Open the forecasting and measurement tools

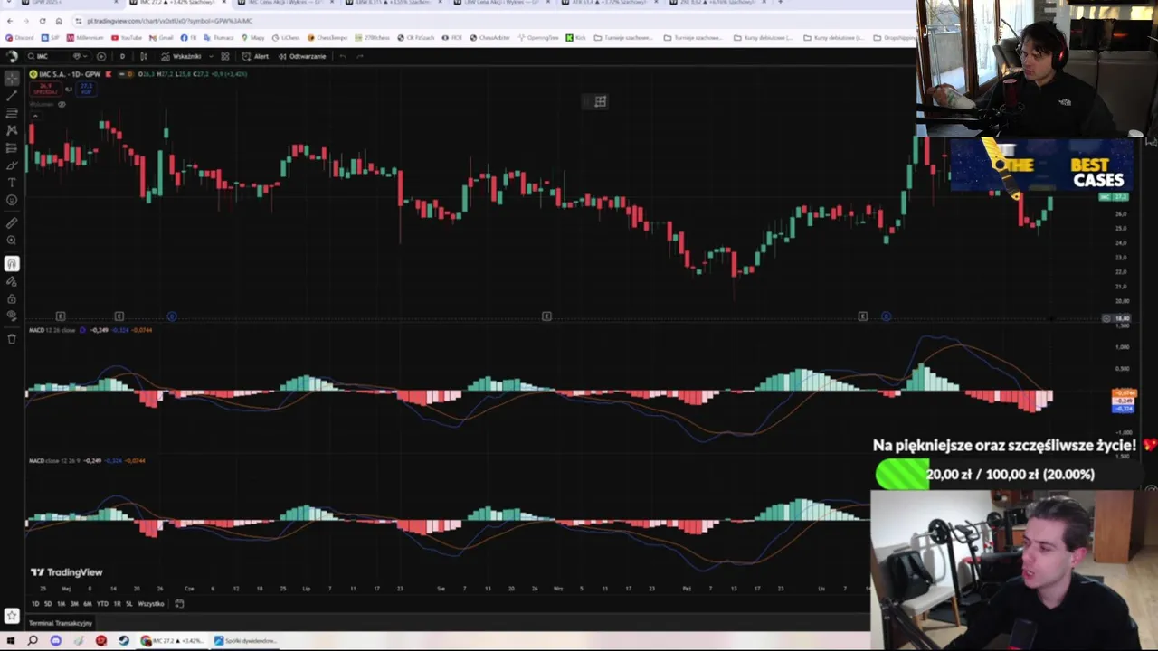tap(12, 147)
